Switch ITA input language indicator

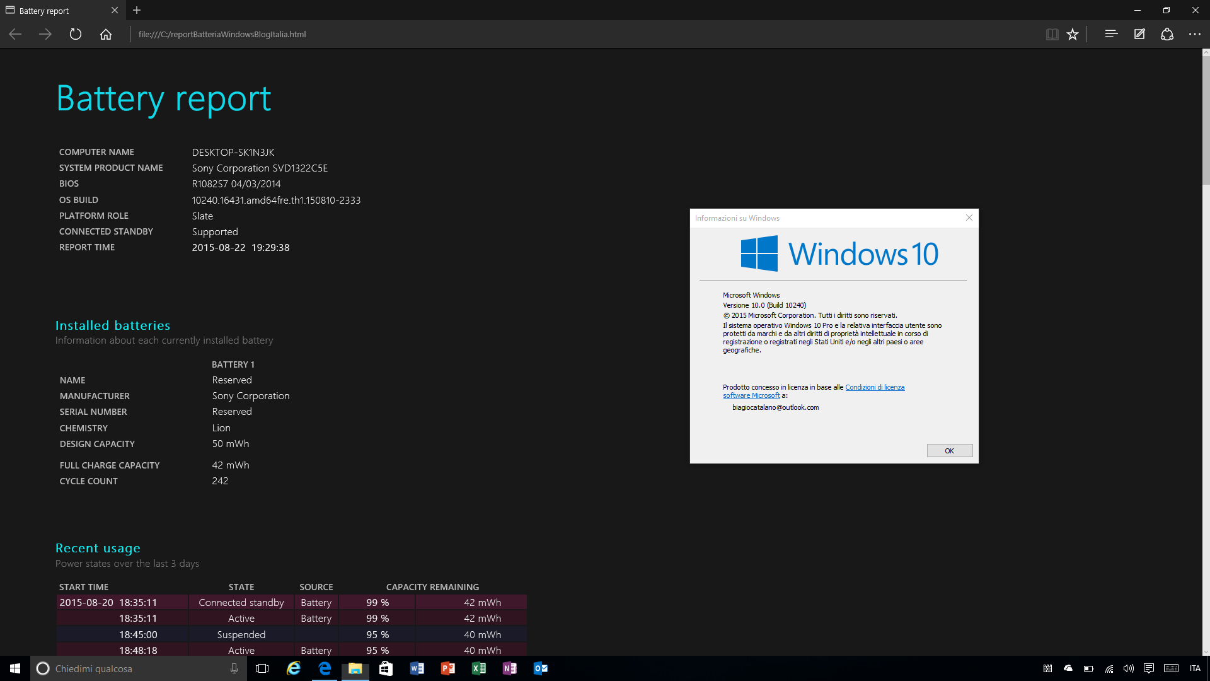pos(1195,668)
